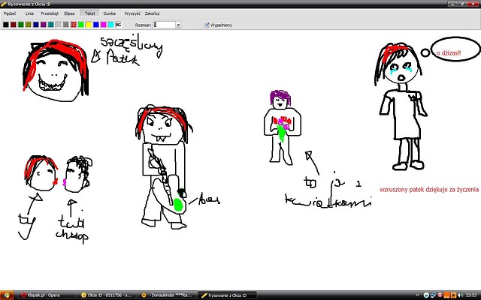Pick the black color swatch
481x300 pixels.
point(6,25)
